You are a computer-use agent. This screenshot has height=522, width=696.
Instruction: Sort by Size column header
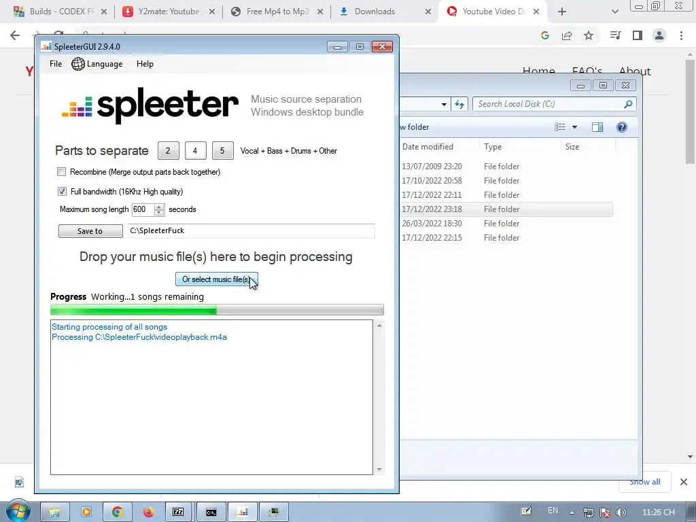click(x=572, y=147)
